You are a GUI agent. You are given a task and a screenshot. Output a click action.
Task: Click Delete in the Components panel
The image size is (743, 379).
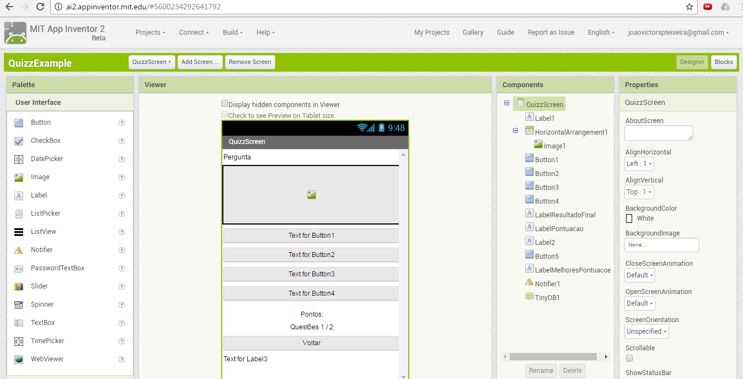click(573, 371)
